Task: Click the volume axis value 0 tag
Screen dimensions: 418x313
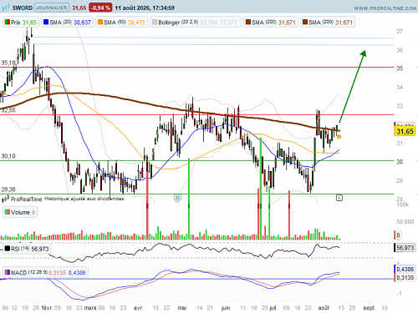Action: [398, 235]
